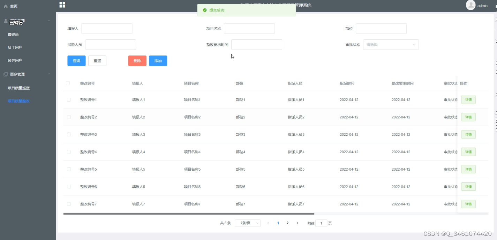The height and width of the screenshot is (240, 497).
Task: Check the row for 整改编号6
Action: click(x=69, y=187)
